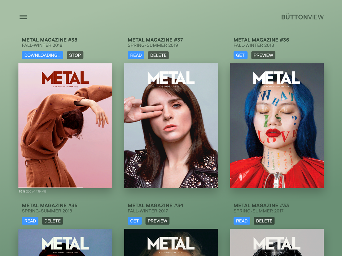Click the 'METAL MAGAZINE #35' title
Image resolution: width=342 pixels, height=256 pixels.
(x=50, y=206)
